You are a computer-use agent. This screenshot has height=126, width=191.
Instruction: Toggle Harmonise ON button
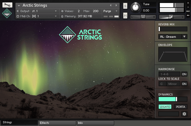(x=184, y=74)
